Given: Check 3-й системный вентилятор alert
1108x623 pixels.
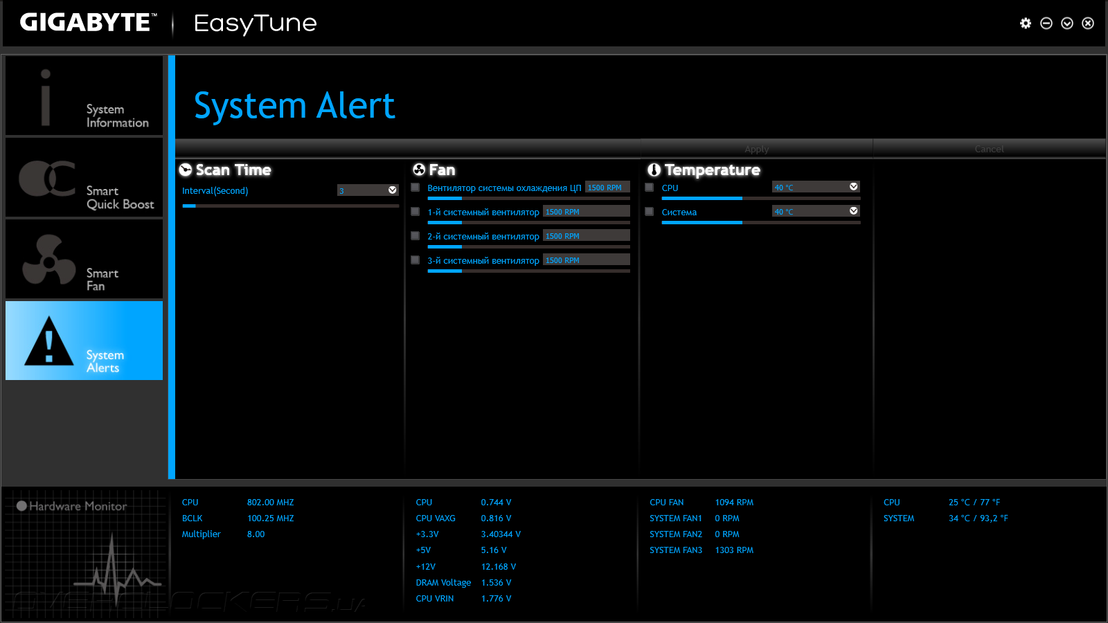Looking at the screenshot, I should click(x=415, y=260).
